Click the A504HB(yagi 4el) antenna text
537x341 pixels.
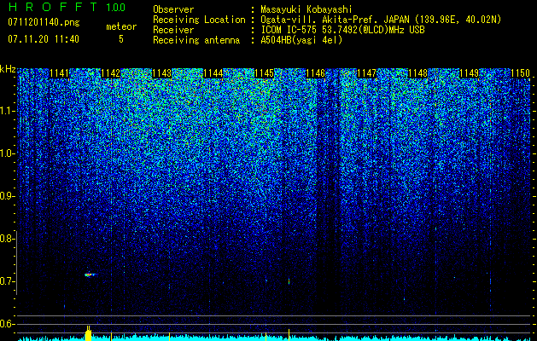pyautogui.click(x=301, y=40)
